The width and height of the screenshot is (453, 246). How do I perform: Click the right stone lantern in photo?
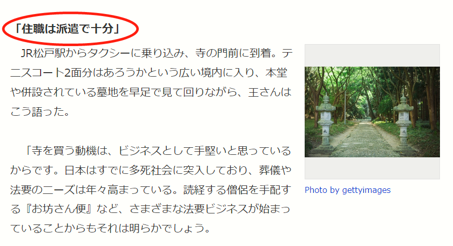coord(404,122)
